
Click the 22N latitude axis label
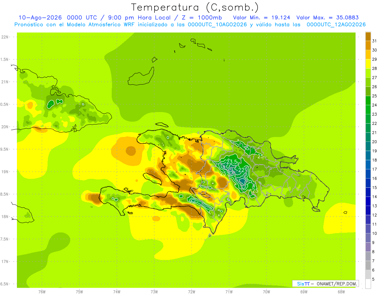[5, 37]
